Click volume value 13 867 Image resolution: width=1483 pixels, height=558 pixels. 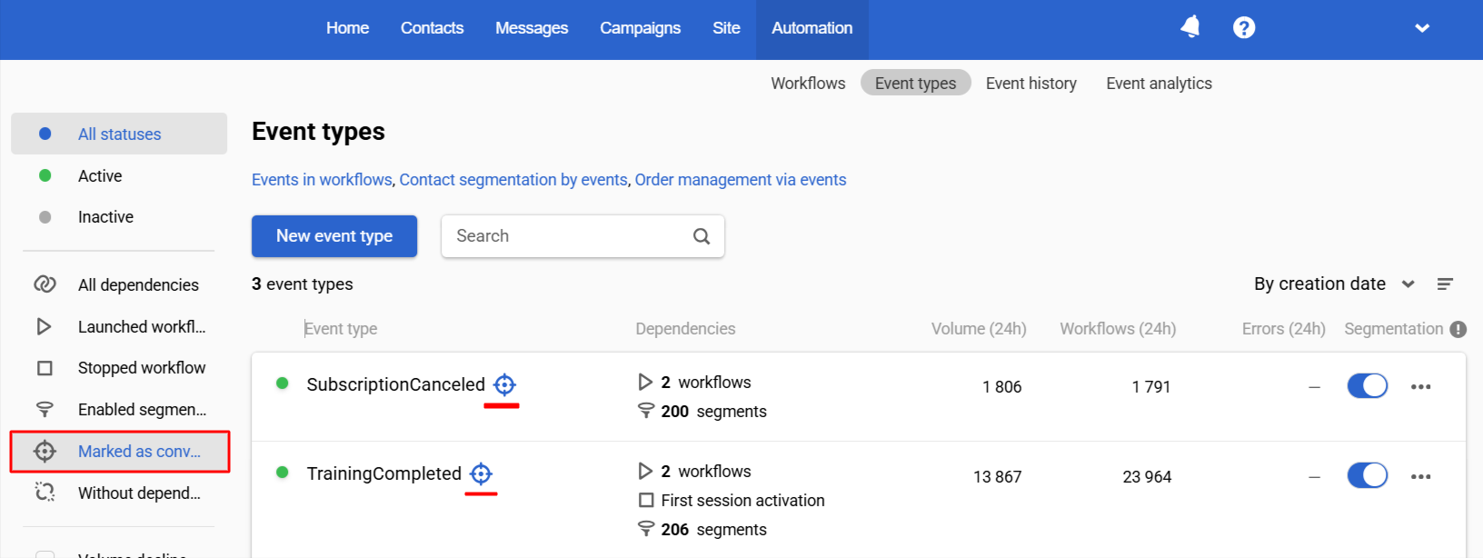pos(997,477)
